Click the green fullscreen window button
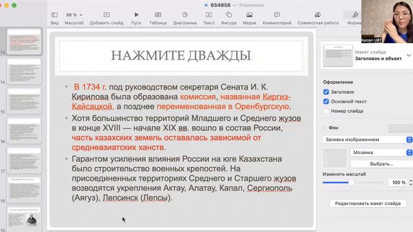This screenshot has width=413, height=232. 14,5
